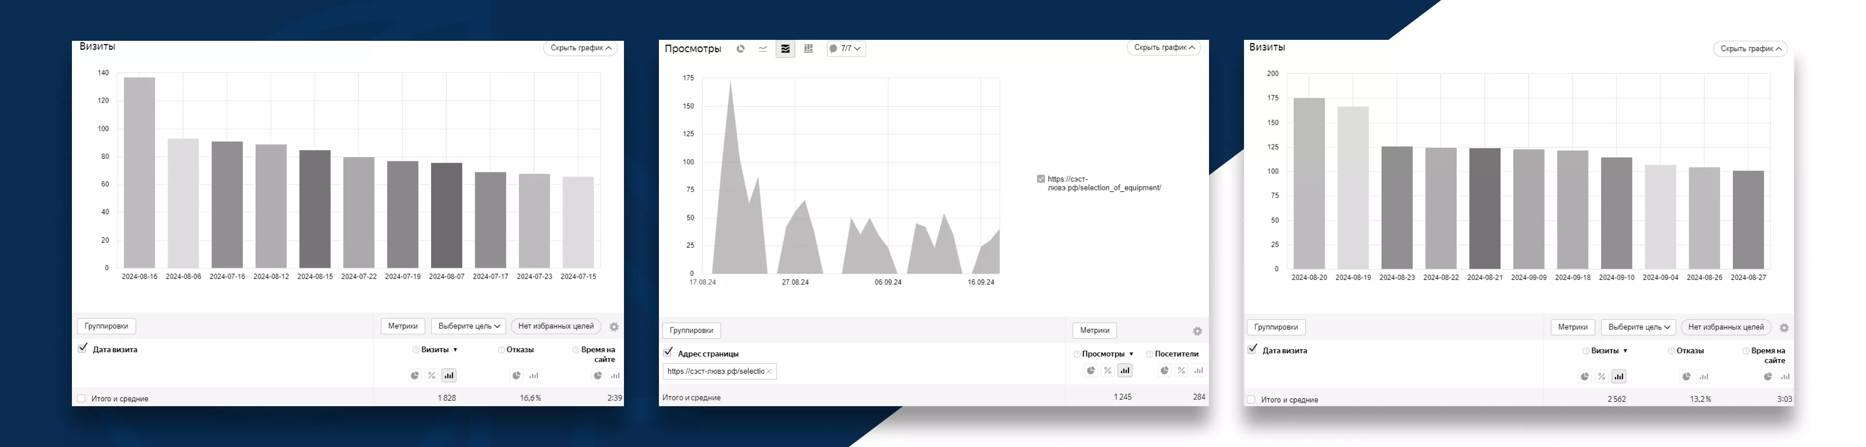Percent icon under Визиты in right panel

pyautogui.click(x=1602, y=376)
